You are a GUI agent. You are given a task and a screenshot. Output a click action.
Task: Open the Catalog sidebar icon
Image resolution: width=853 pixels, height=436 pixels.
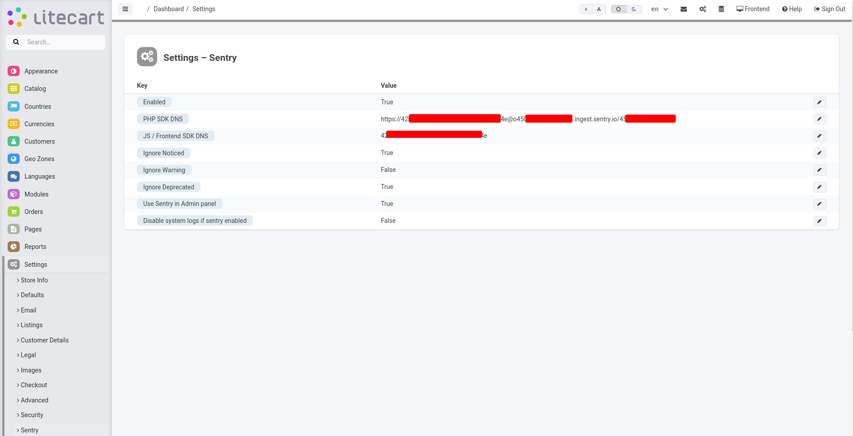point(14,89)
